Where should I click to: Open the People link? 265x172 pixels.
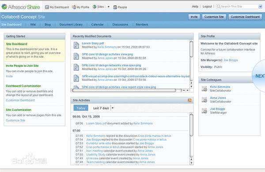(x=122, y=7)
